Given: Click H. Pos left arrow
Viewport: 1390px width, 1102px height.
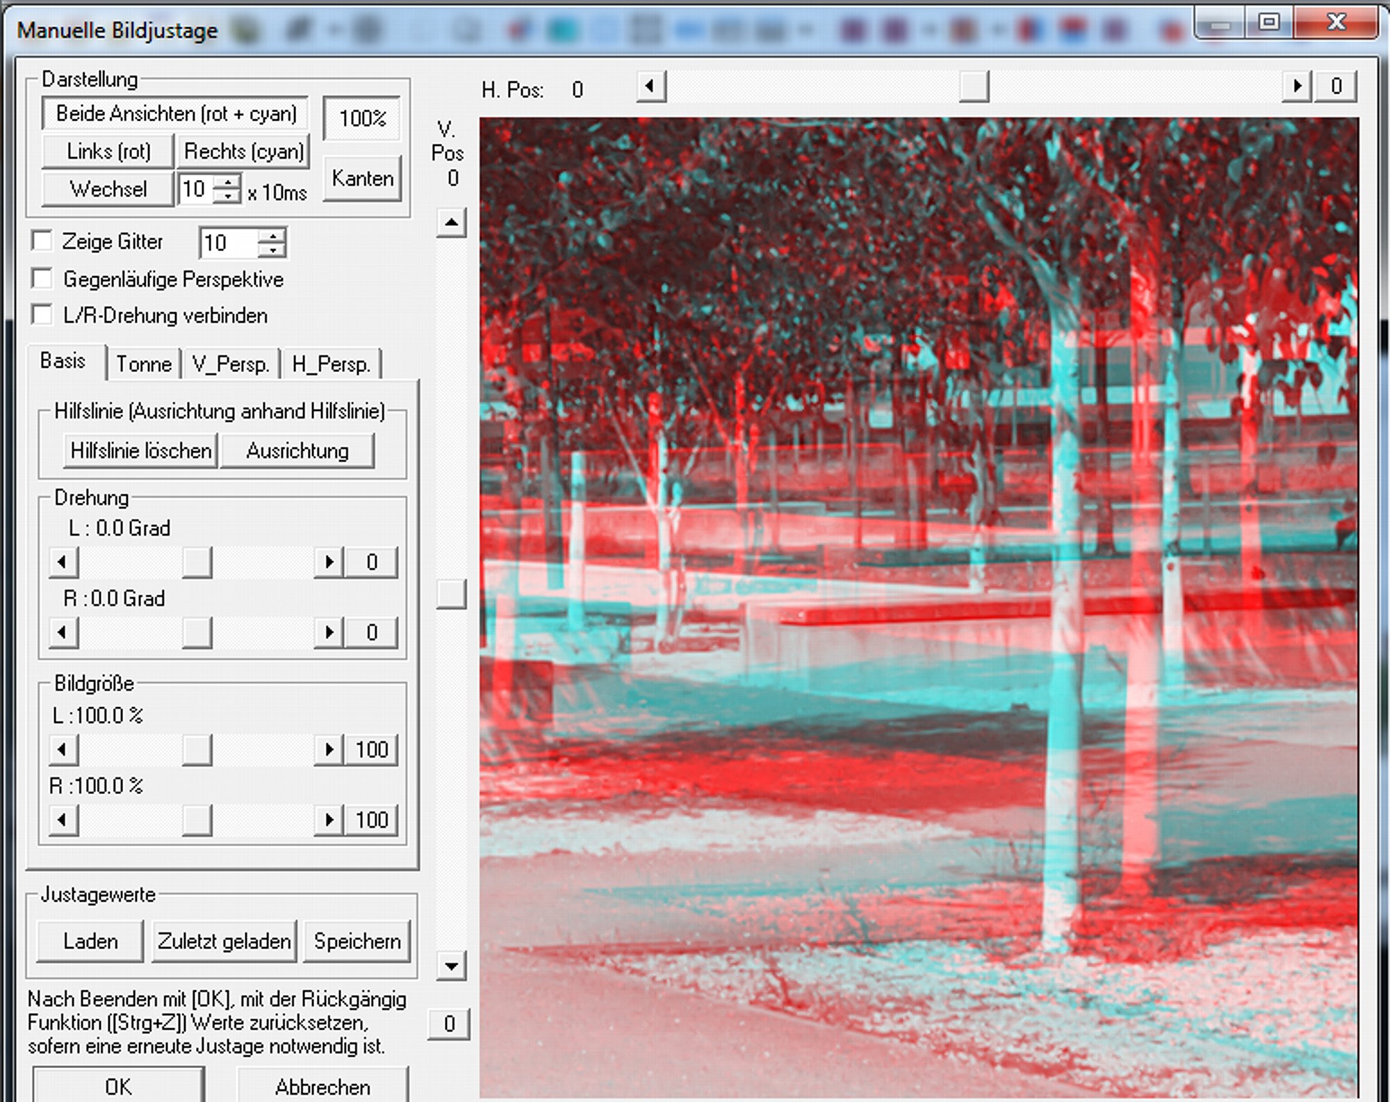Looking at the screenshot, I should pos(651,86).
